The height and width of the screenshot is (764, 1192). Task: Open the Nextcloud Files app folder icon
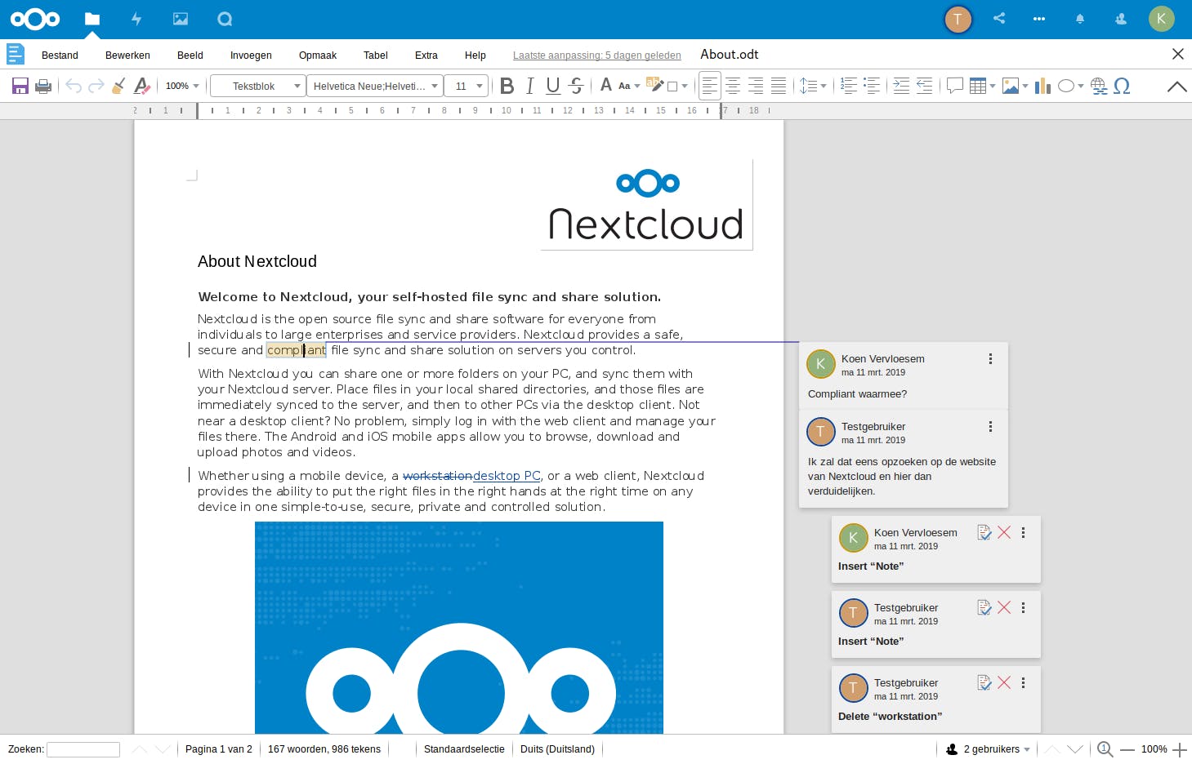click(x=92, y=19)
